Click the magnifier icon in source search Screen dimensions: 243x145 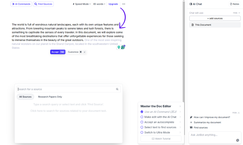[x=117, y=89]
